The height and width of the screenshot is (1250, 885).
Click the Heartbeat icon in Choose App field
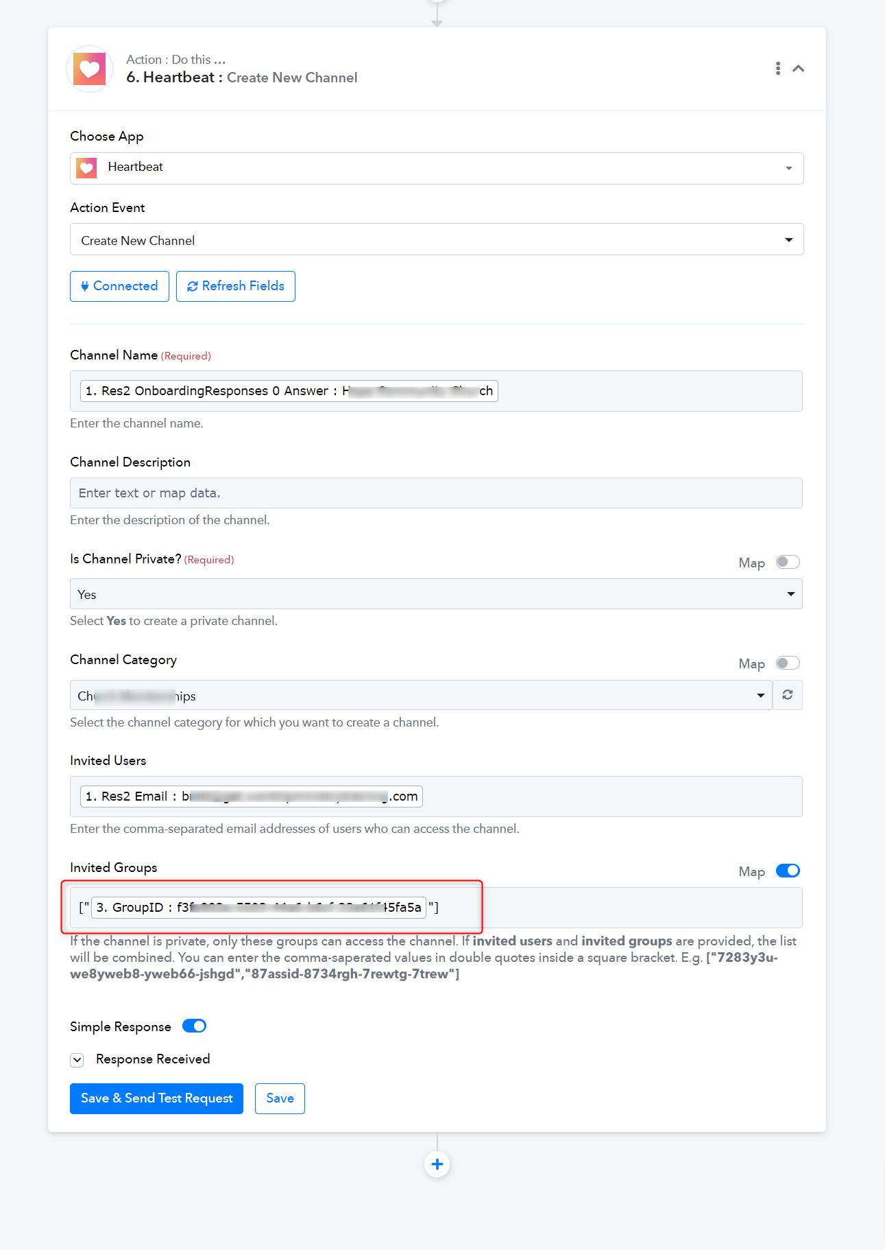(x=86, y=168)
